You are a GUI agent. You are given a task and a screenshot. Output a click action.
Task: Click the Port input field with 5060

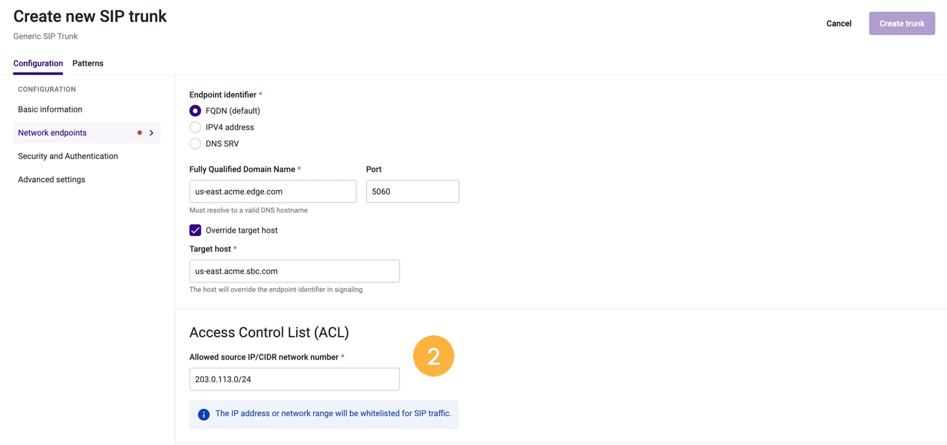(x=412, y=191)
